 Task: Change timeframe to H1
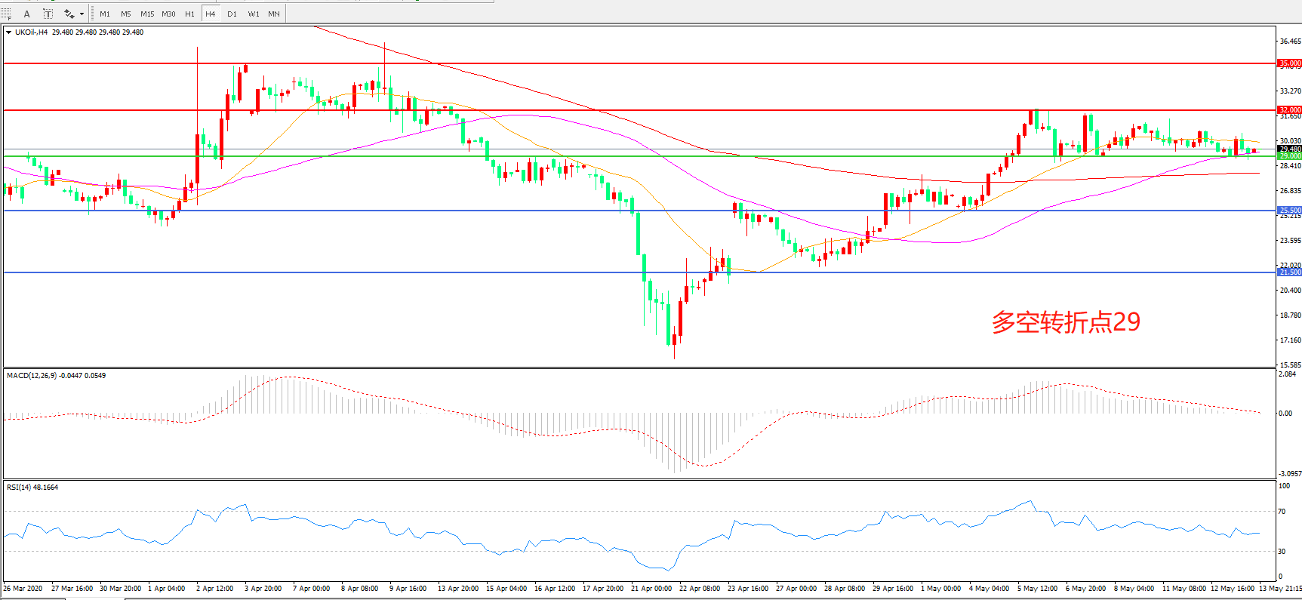(x=189, y=14)
